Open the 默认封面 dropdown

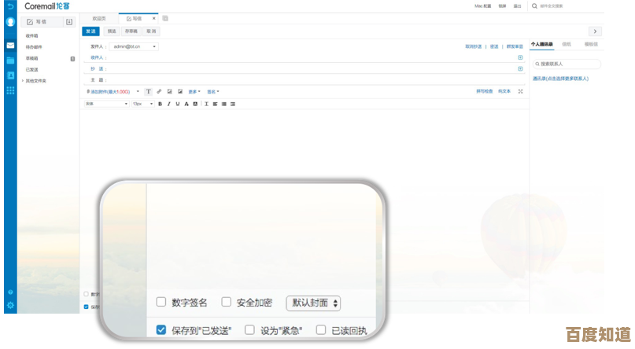pos(313,303)
